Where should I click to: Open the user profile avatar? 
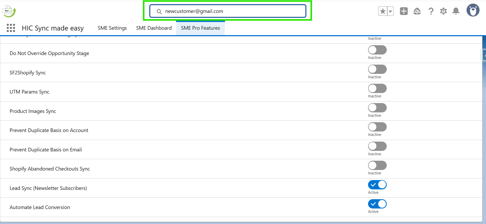coord(473,10)
